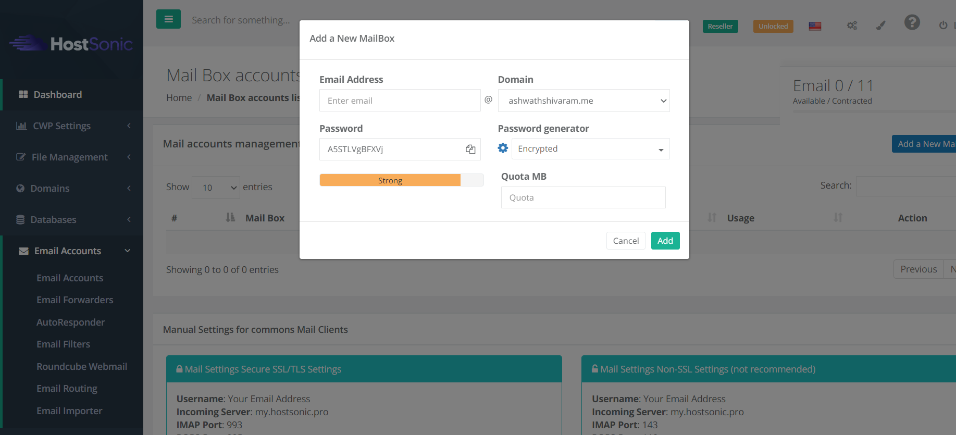
Task: Sort table by Mail Box column icon
Action: pyautogui.click(x=230, y=218)
